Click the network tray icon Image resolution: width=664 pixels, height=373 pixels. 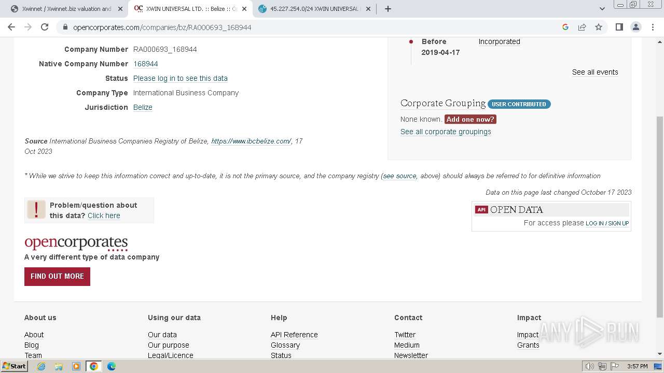coord(602,366)
